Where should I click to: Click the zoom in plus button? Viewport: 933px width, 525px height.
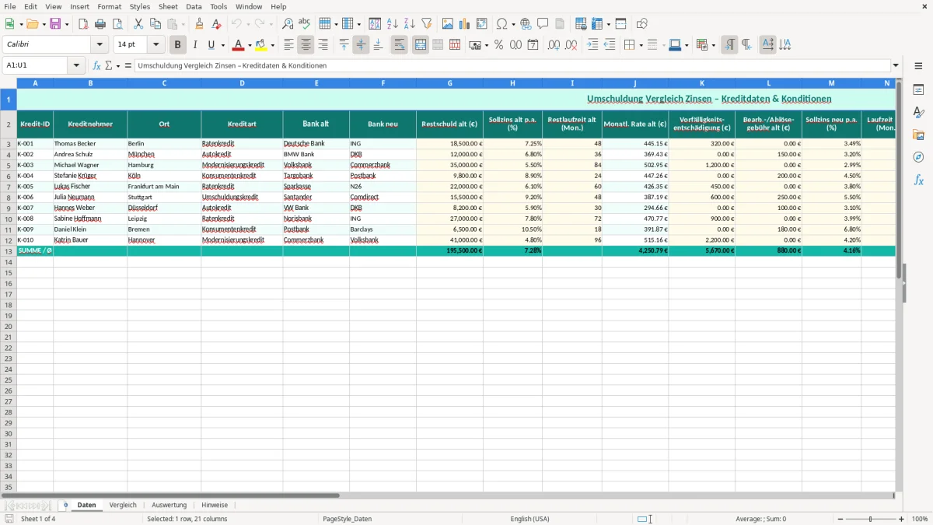[x=902, y=519]
